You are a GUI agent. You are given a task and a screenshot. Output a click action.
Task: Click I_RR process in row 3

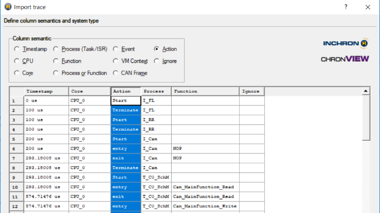(x=156, y=120)
